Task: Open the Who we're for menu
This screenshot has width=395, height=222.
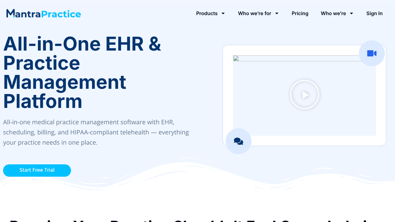Action: [x=255, y=13]
